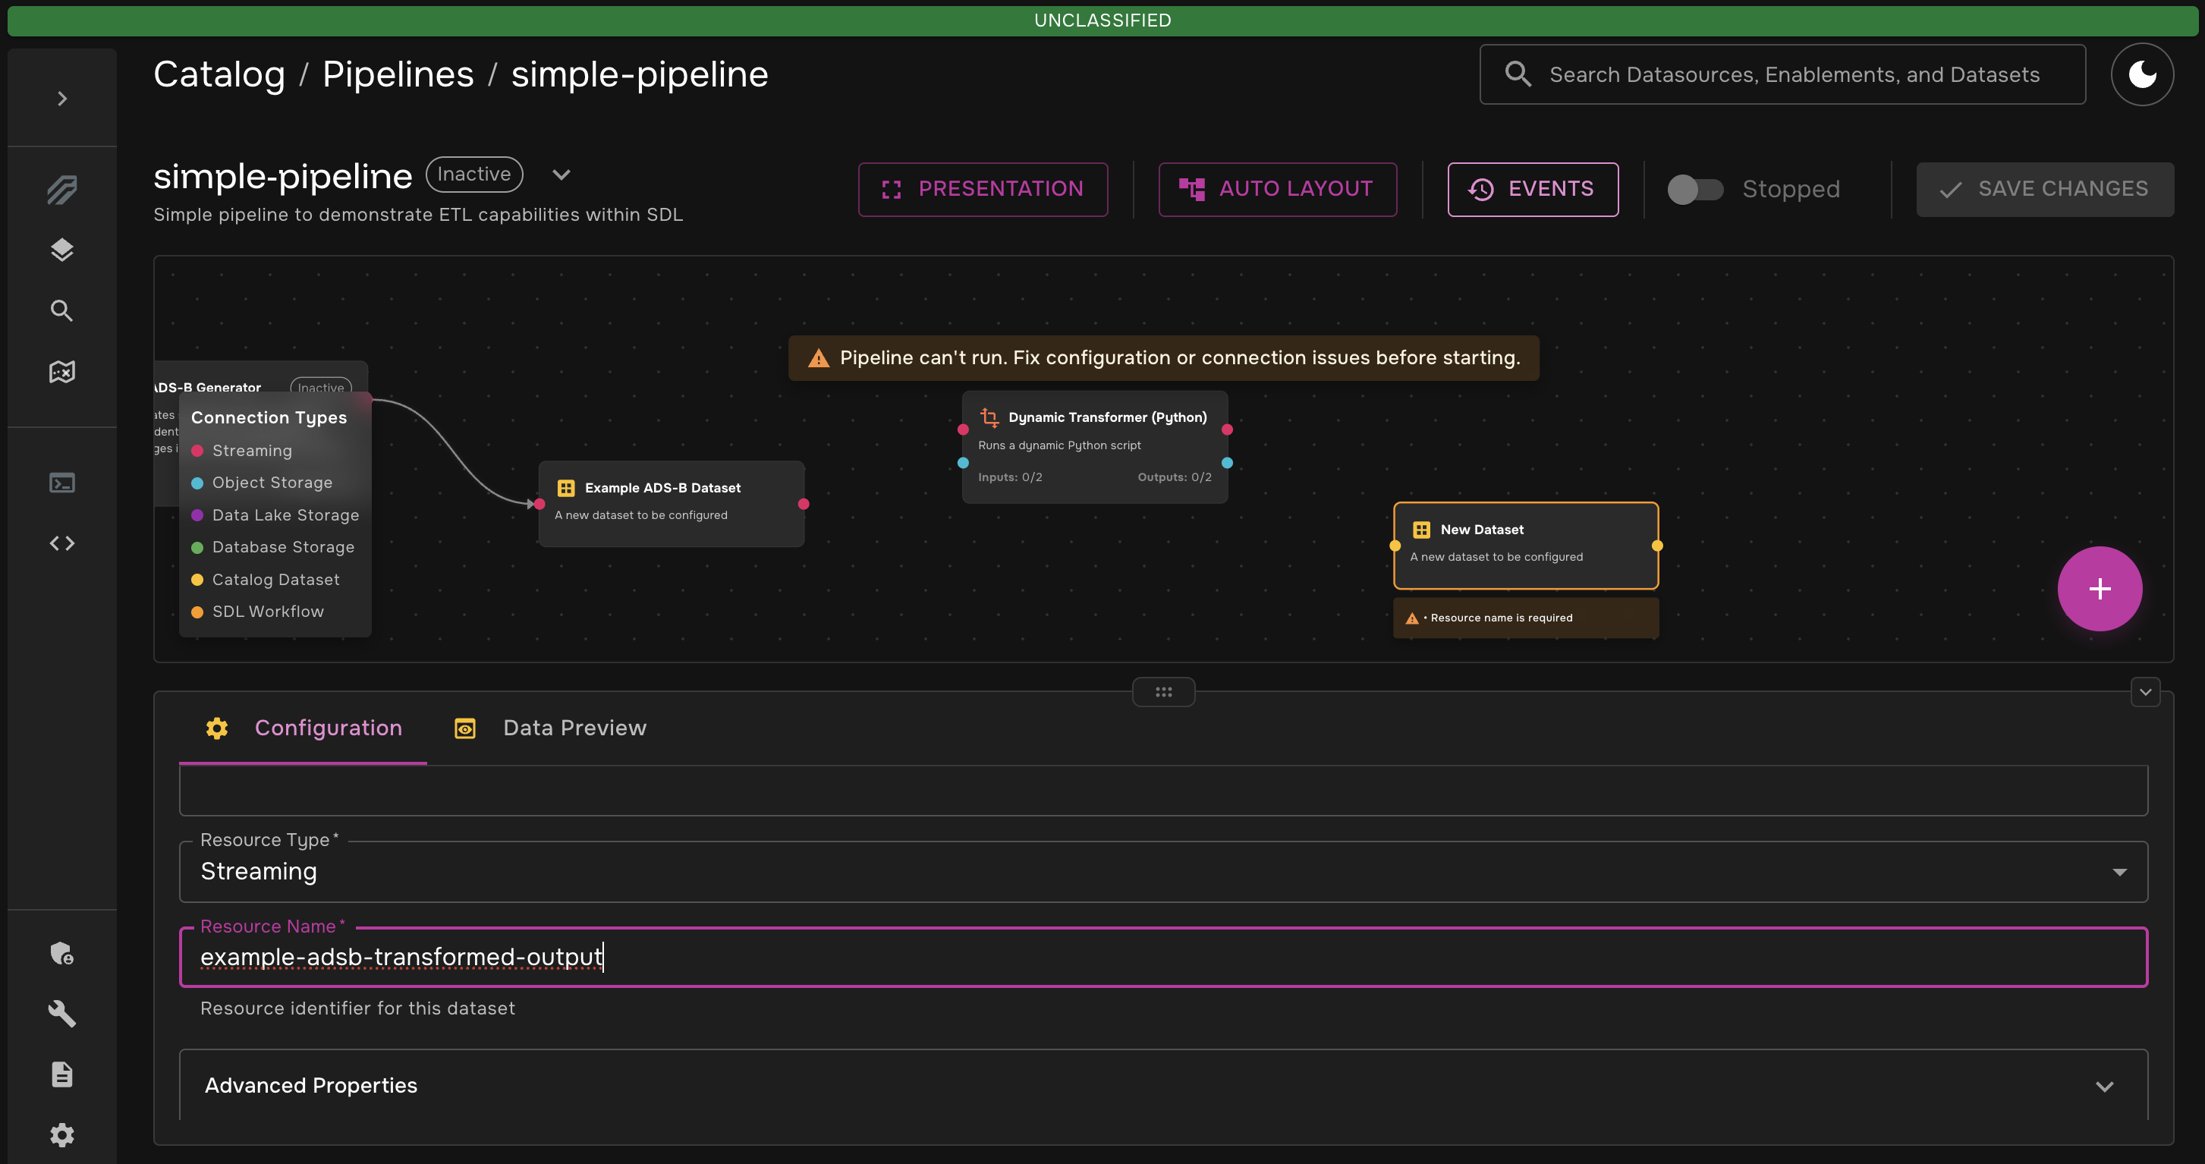The image size is (2205, 1164).
Task: Click the AUTO LAYOUT button
Action: tap(1277, 189)
